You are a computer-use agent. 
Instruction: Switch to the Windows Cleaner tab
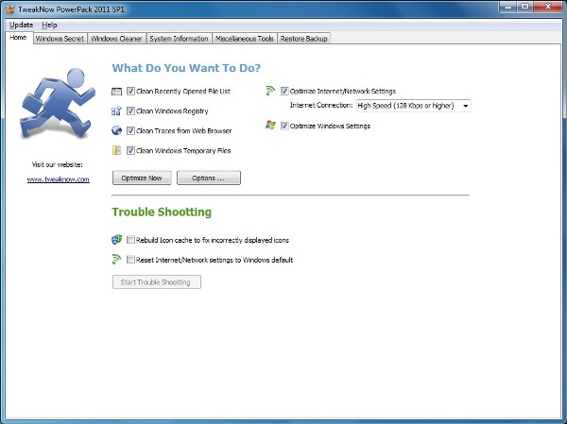click(116, 39)
